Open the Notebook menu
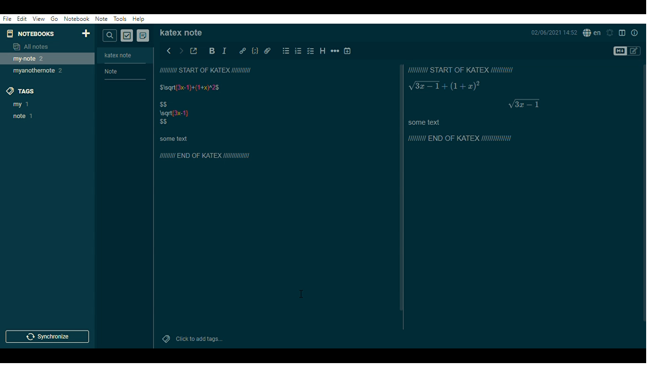 point(76,19)
